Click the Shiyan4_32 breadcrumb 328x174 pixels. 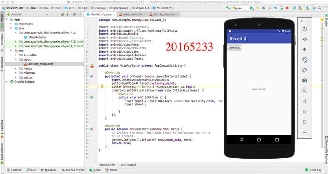click(x=13, y=8)
